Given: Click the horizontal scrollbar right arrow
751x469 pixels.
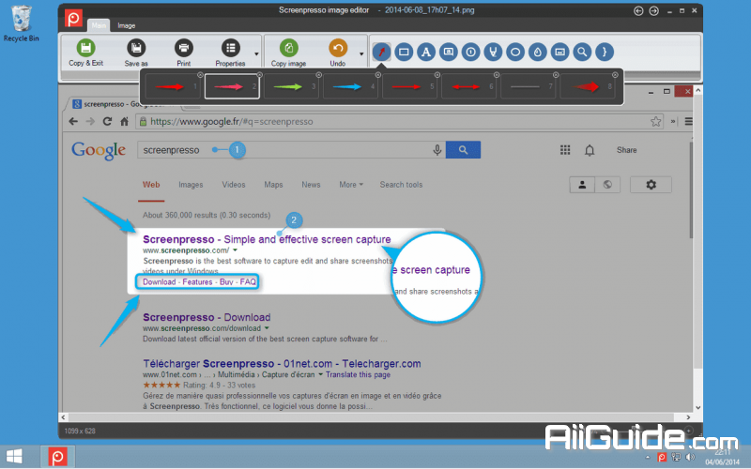Looking at the screenshot, I should click(688, 417).
